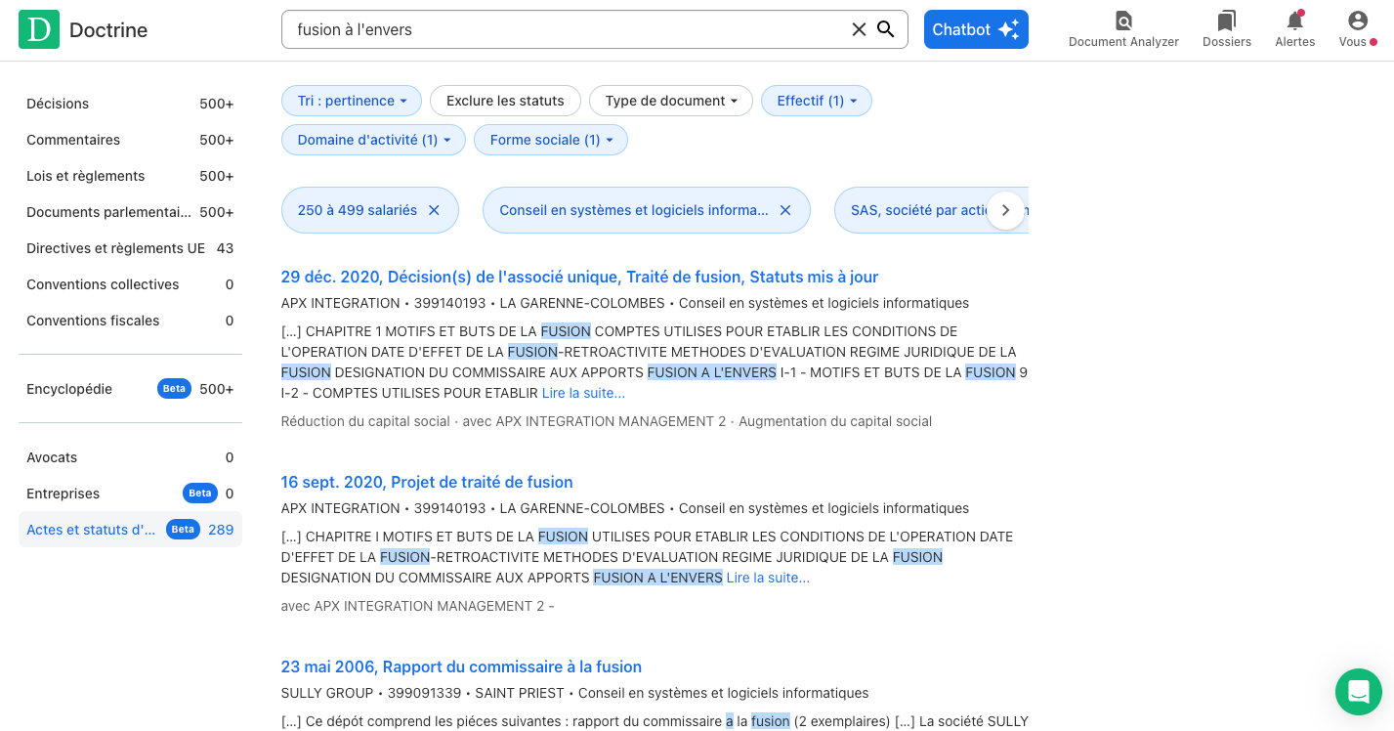Open the Forme sociale (1) dropdown

point(551,140)
